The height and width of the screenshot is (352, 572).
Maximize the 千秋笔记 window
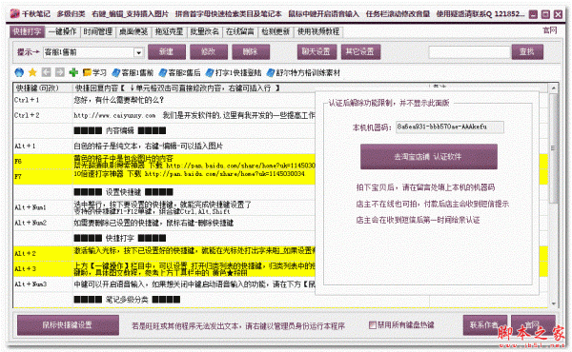coord(545,14)
